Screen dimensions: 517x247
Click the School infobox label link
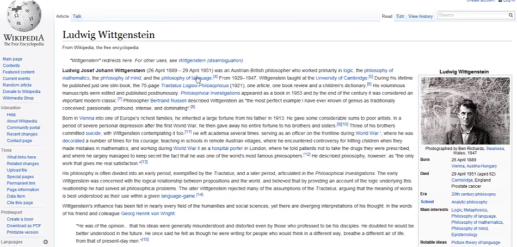(427, 202)
